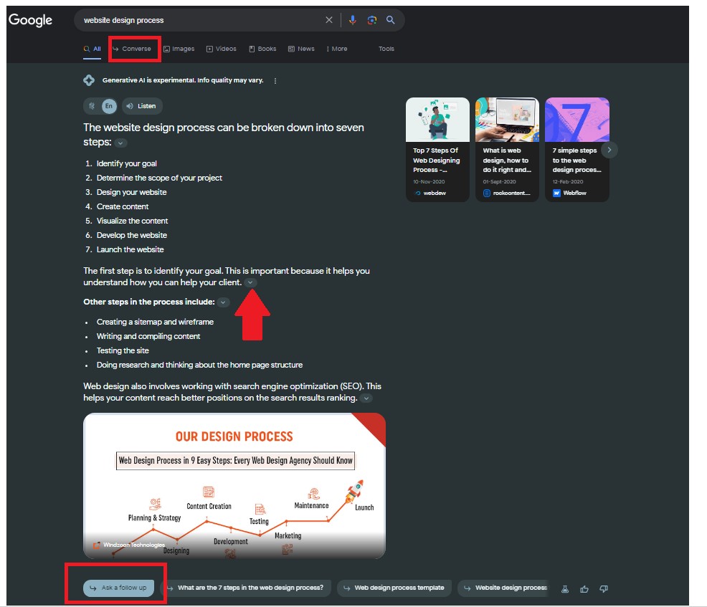
Task: Click 'Determine the scope of your project'
Action: pos(159,178)
